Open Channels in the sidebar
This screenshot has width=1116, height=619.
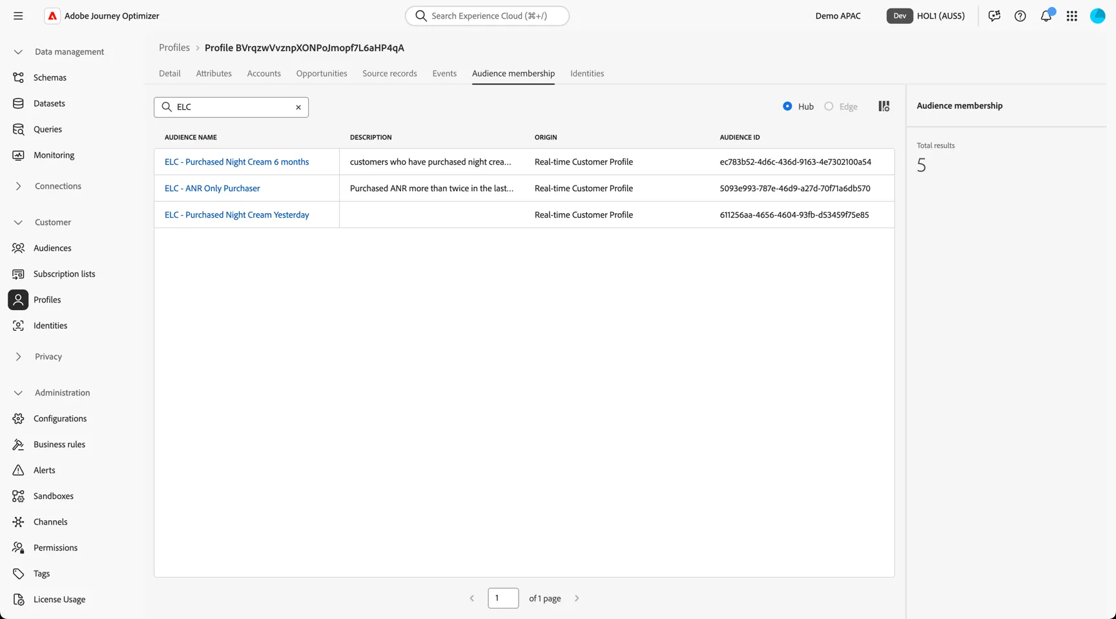click(50, 522)
